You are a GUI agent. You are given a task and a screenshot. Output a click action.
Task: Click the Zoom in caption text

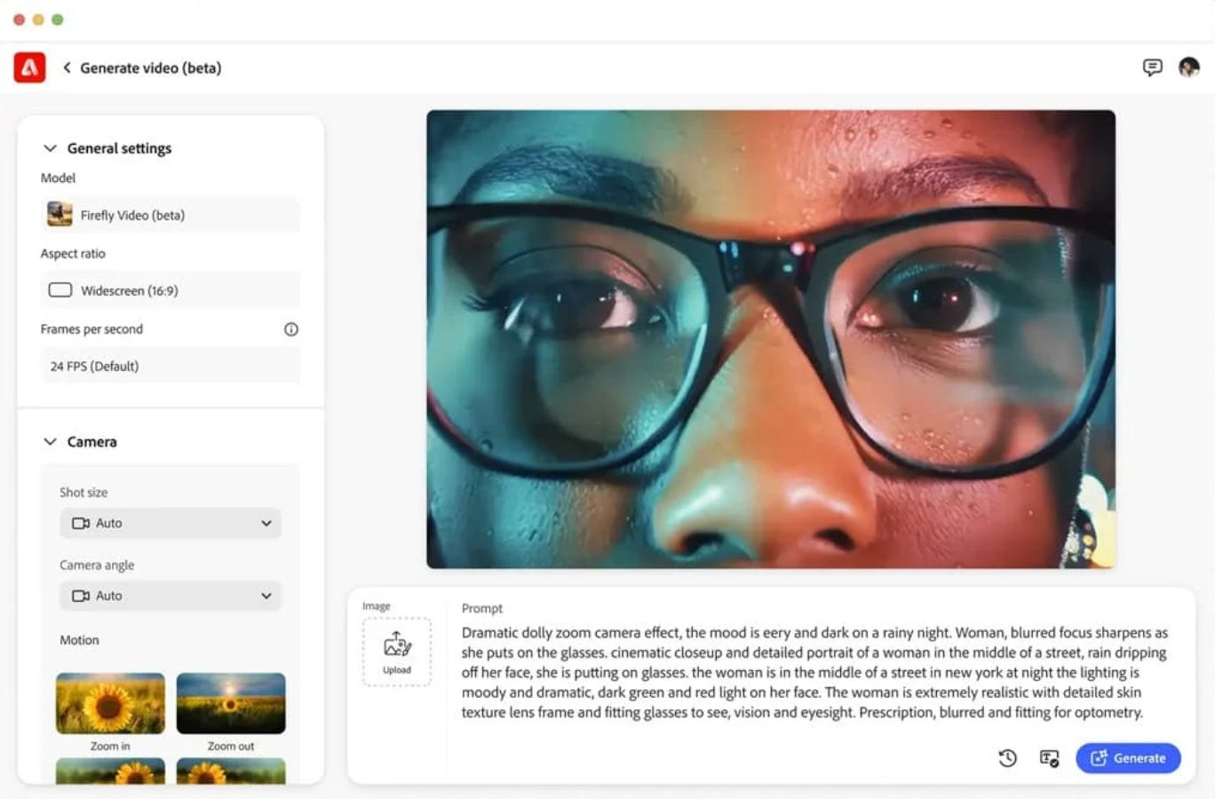110,747
